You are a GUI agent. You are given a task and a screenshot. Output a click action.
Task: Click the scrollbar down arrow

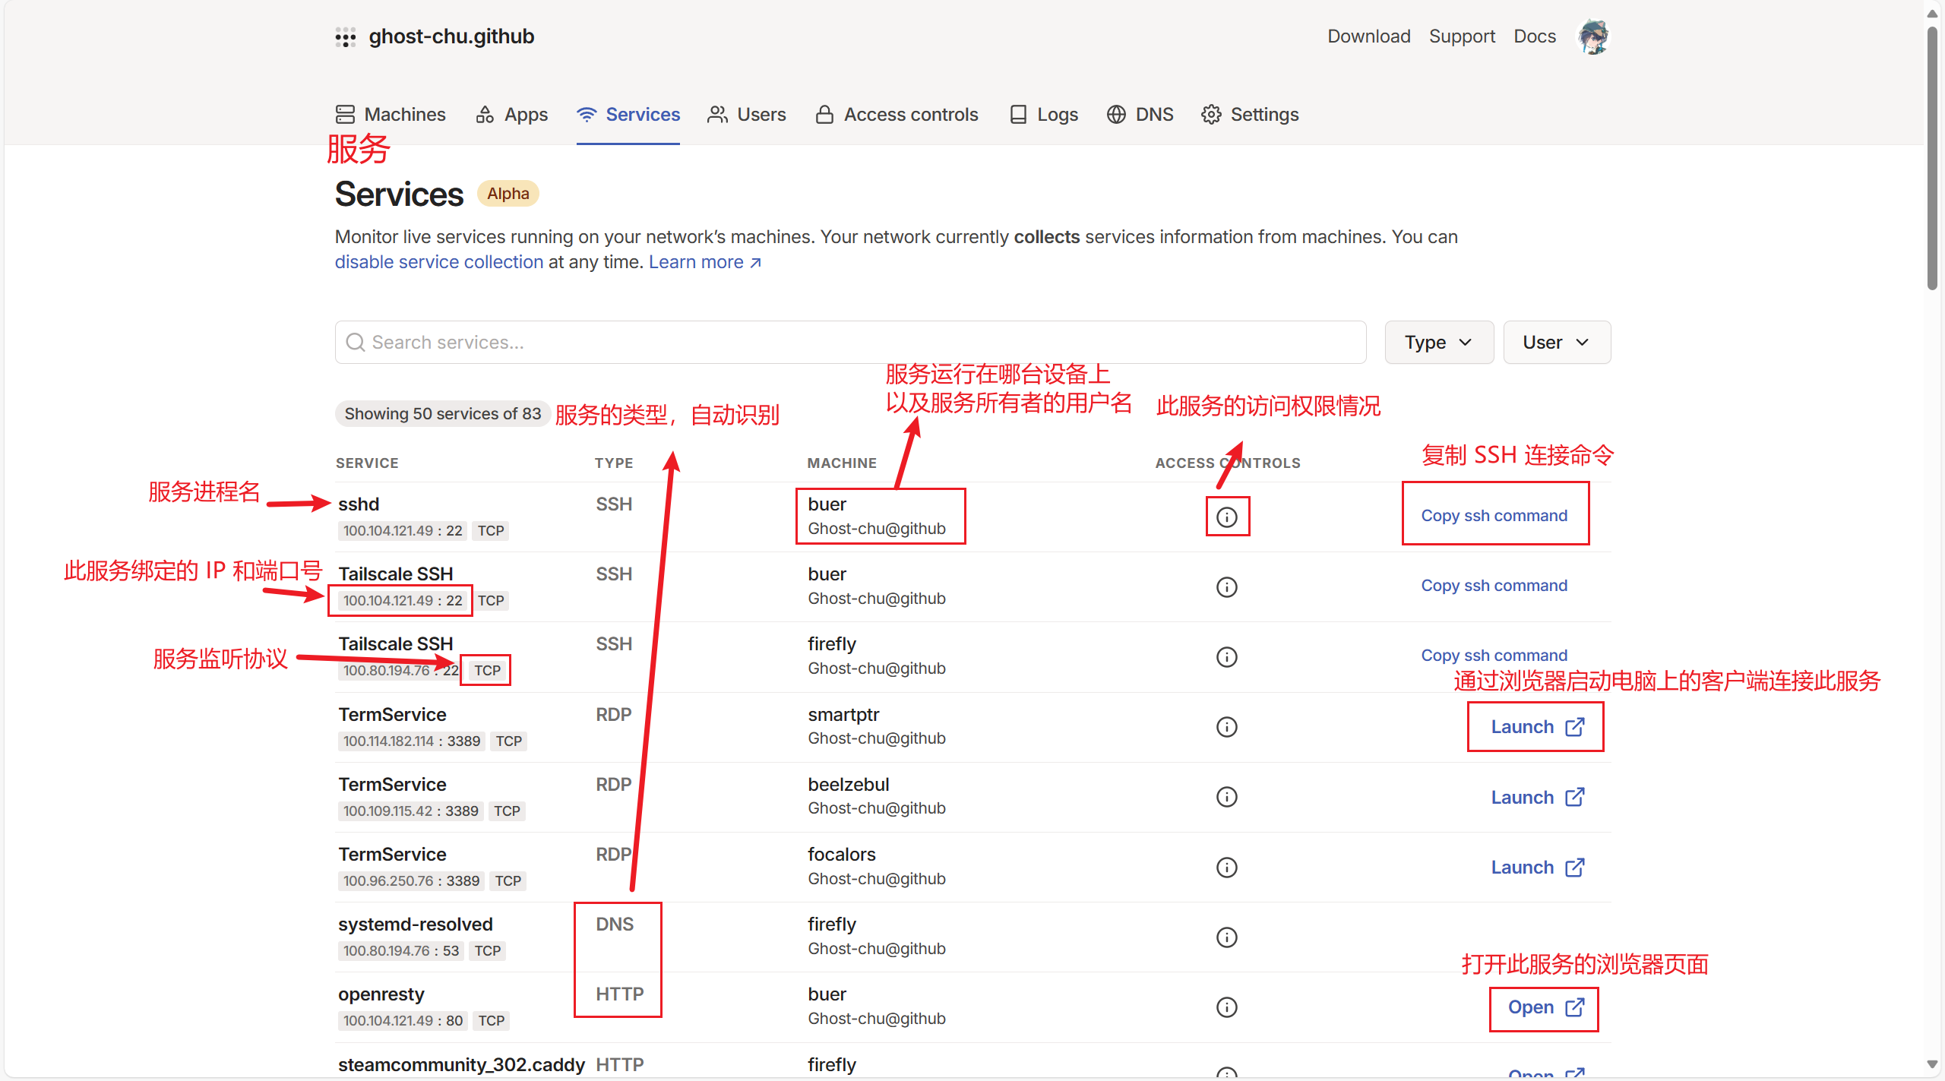(1933, 1065)
